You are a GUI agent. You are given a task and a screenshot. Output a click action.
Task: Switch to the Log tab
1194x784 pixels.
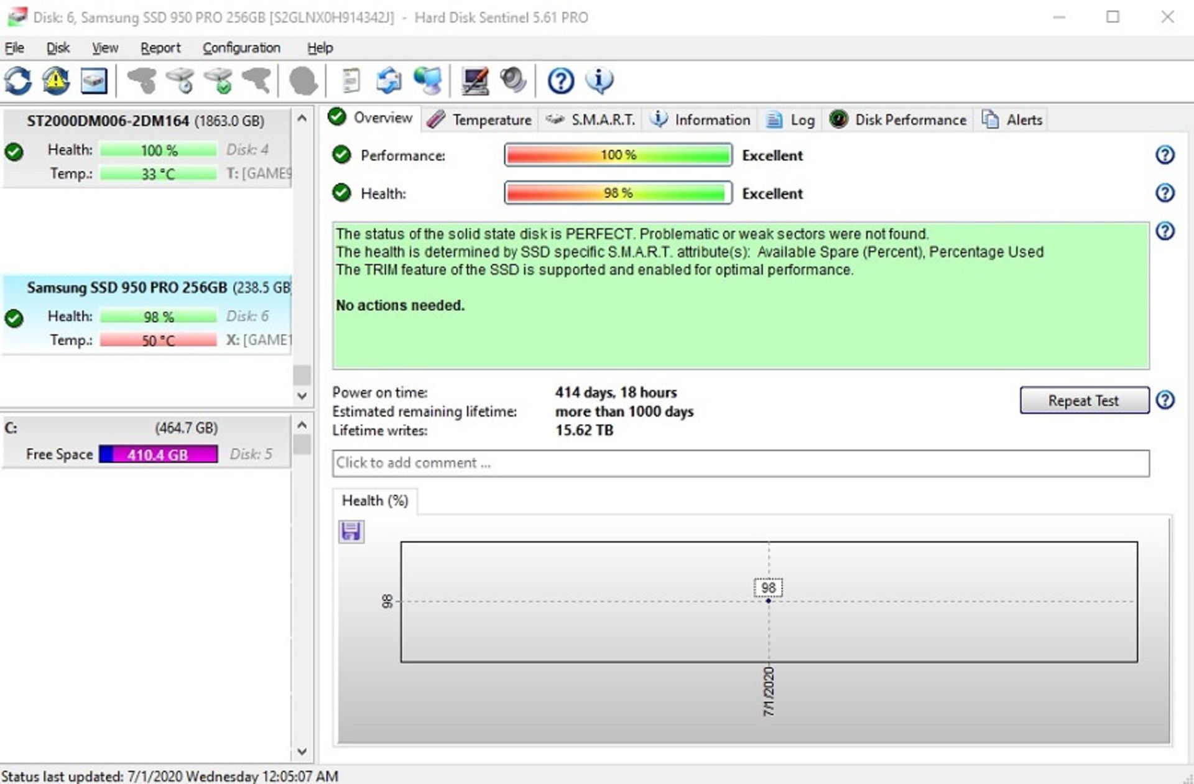[791, 119]
